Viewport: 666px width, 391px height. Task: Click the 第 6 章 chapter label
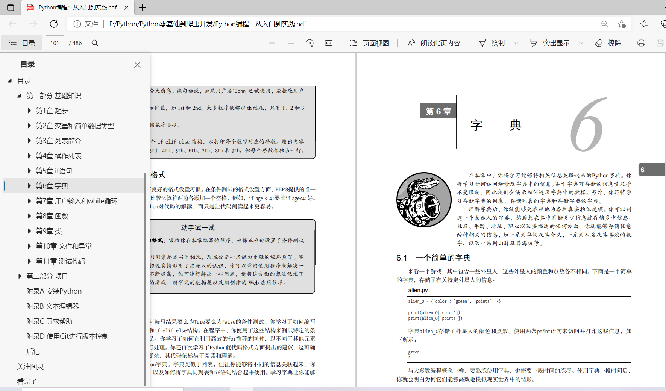438,111
